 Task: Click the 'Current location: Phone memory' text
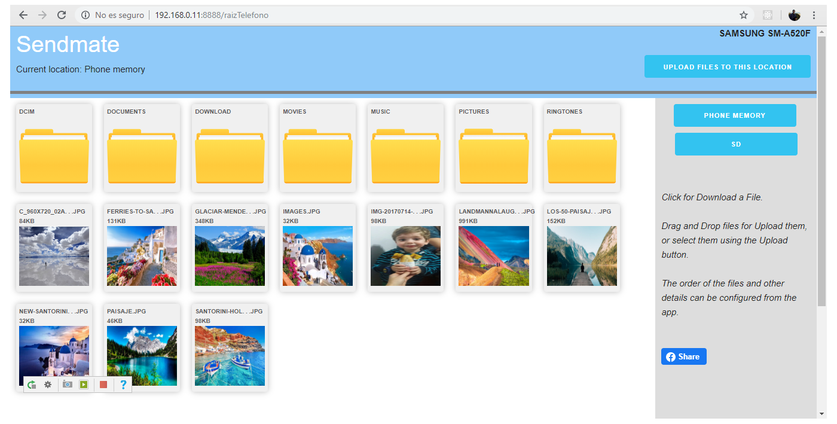(81, 69)
